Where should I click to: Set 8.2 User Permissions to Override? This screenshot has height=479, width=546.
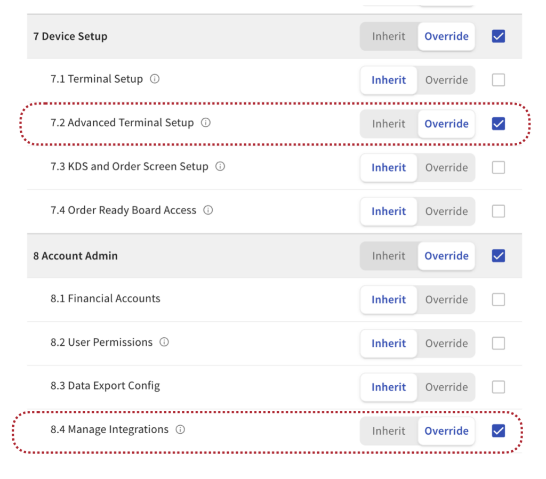pos(446,343)
